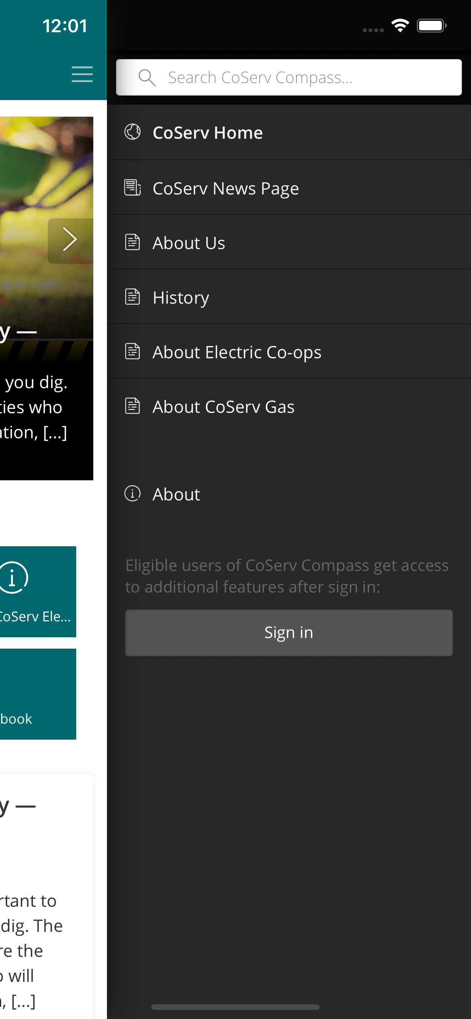
Task: Tap document icon beside About Us
Action: click(x=133, y=242)
